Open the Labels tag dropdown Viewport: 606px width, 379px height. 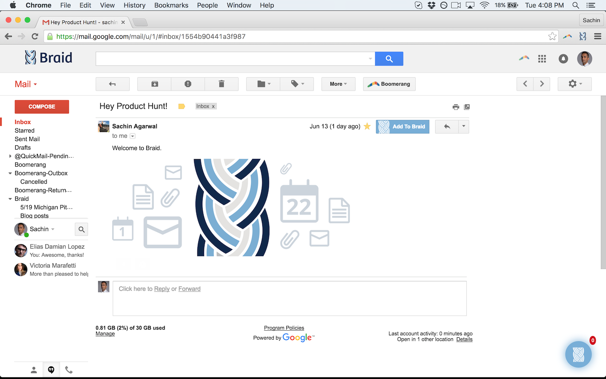(297, 84)
